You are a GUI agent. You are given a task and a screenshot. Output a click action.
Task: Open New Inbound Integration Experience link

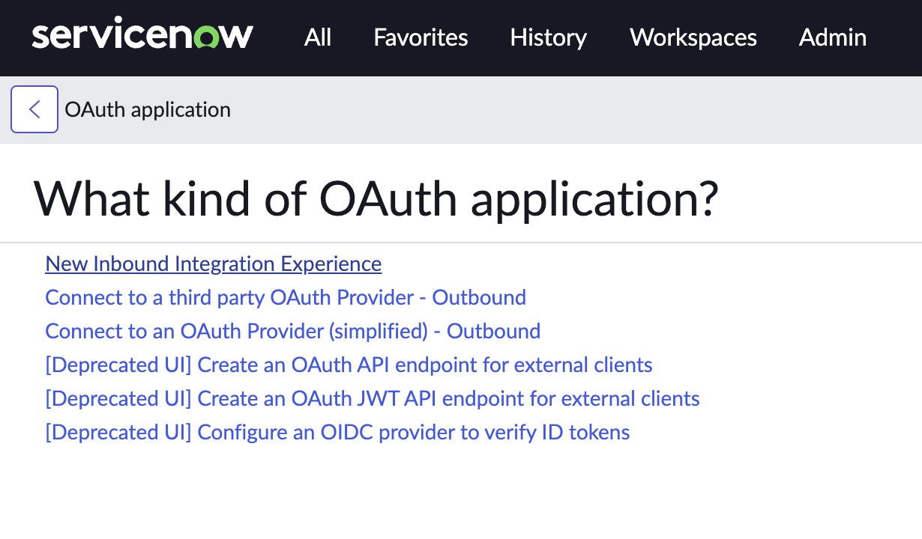click(x=214, y=264)
